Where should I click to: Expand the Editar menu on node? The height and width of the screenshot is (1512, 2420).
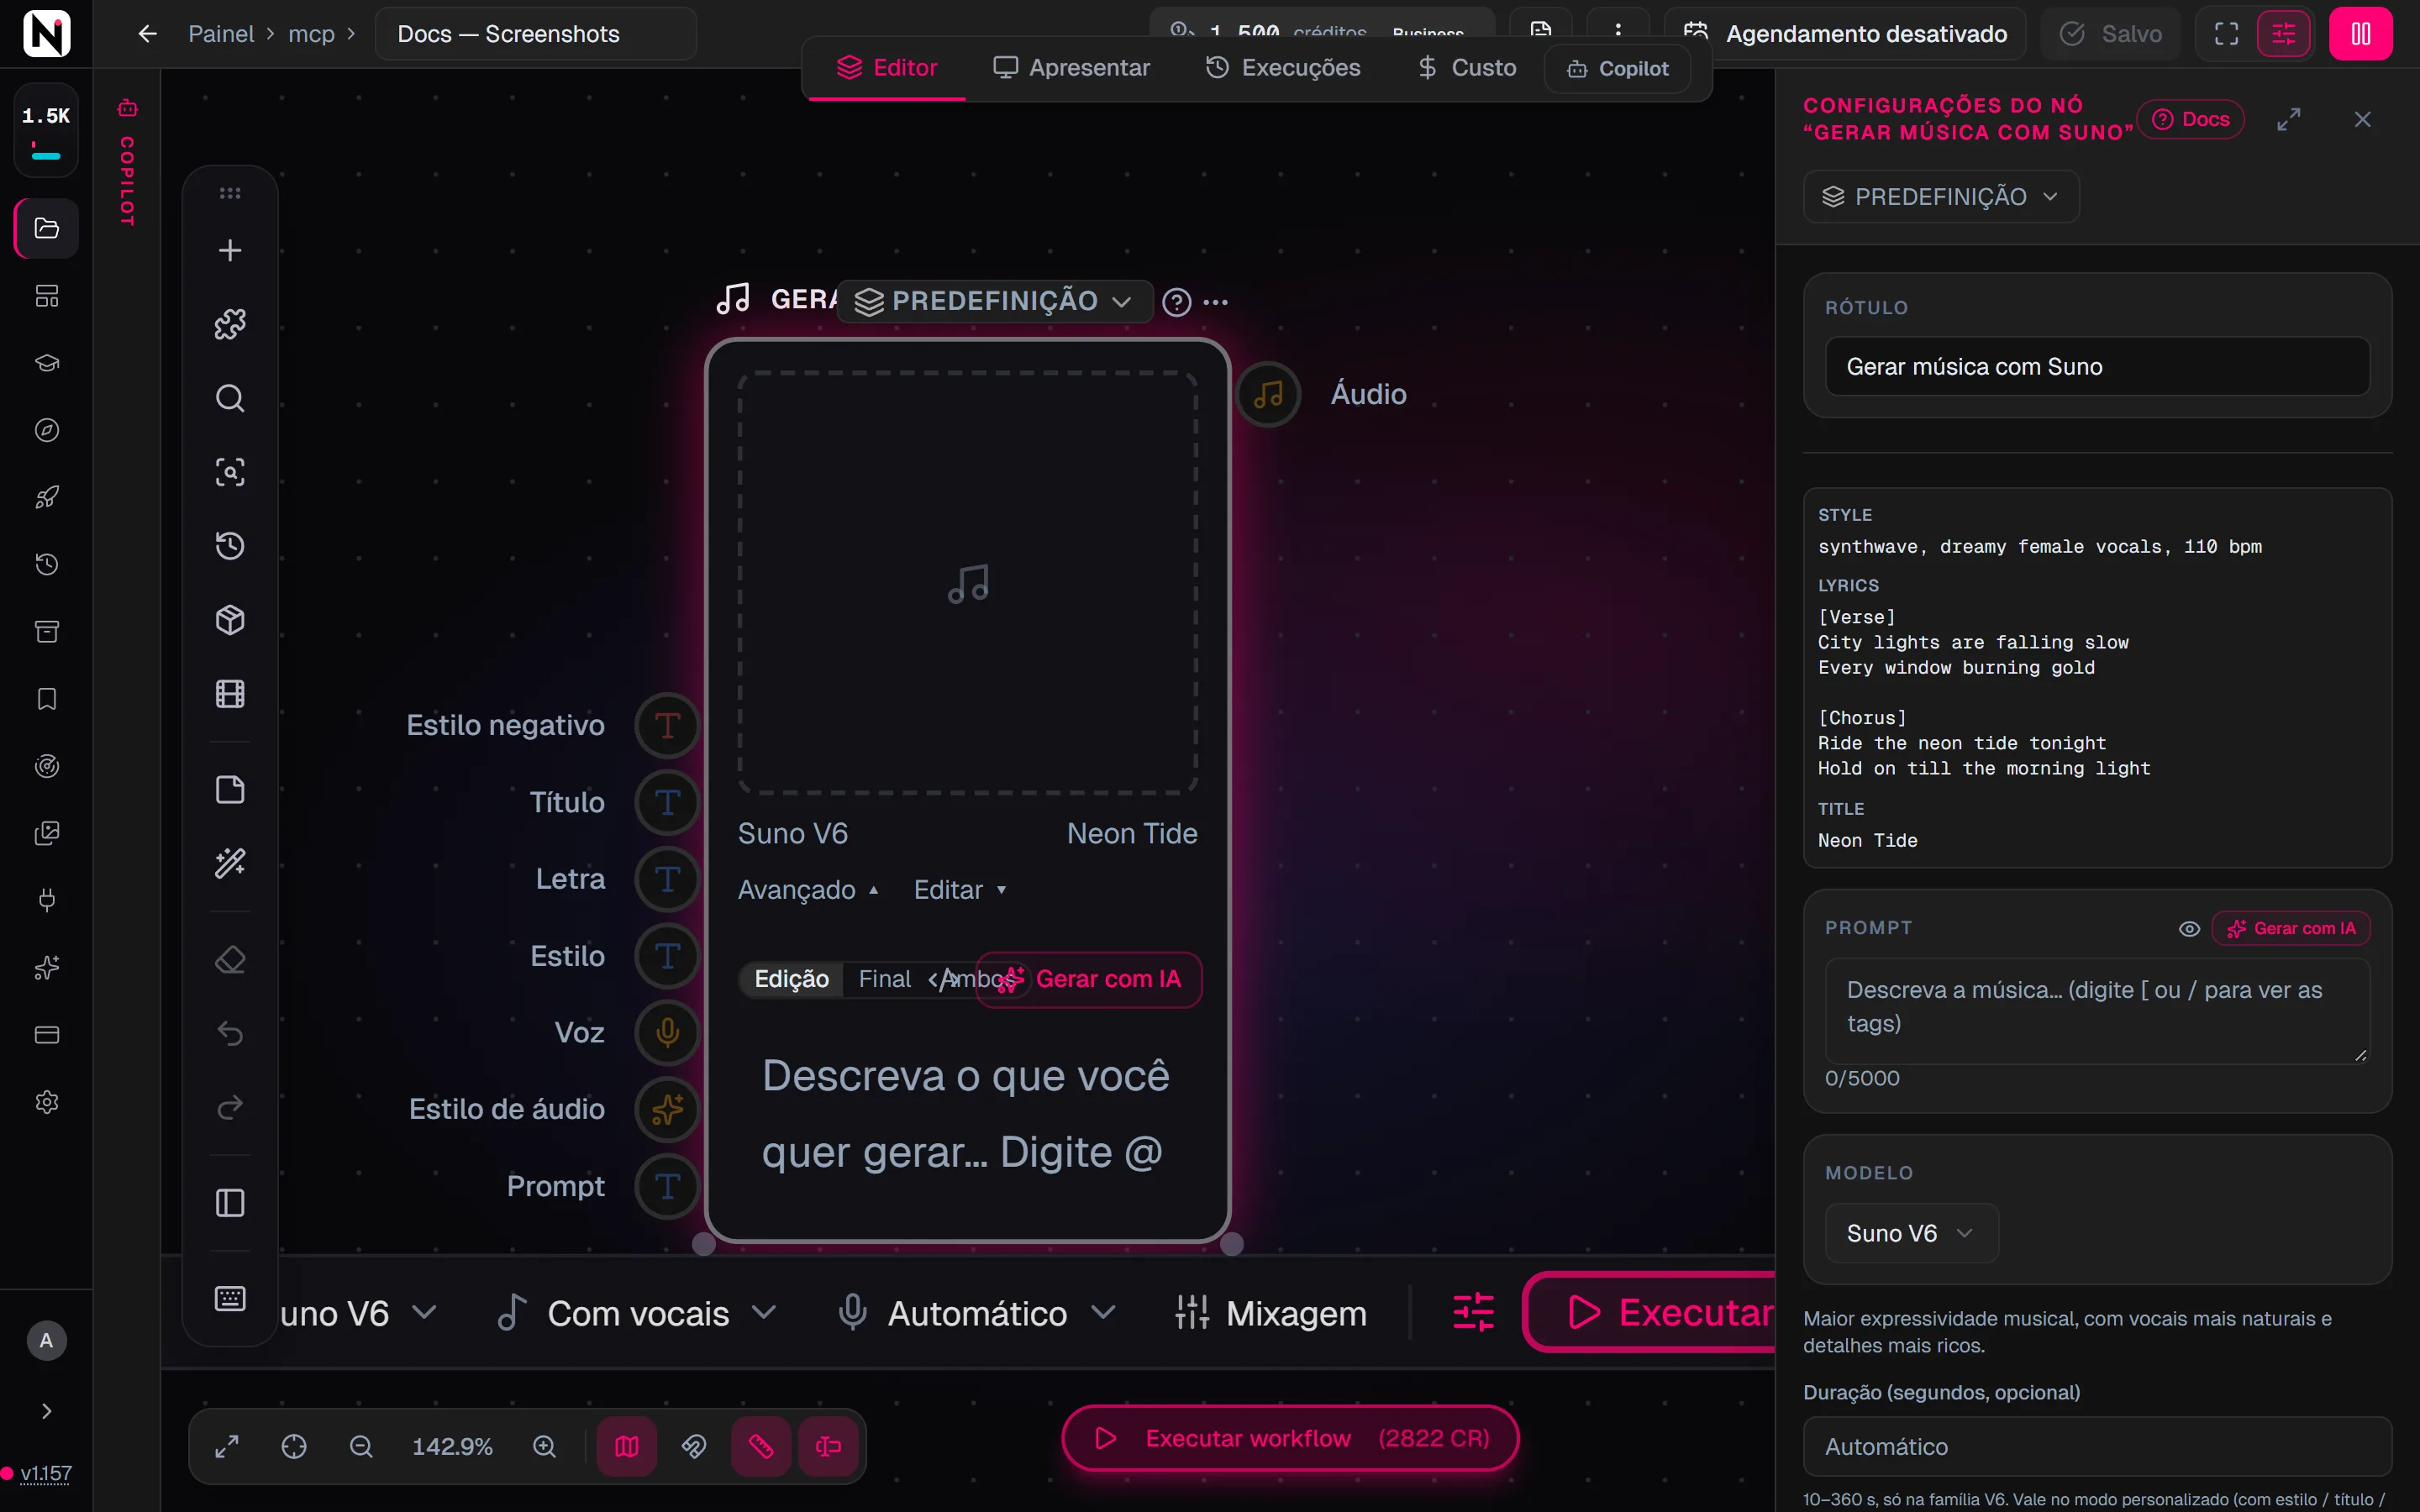pyautogui.click(x=960, y=890)
